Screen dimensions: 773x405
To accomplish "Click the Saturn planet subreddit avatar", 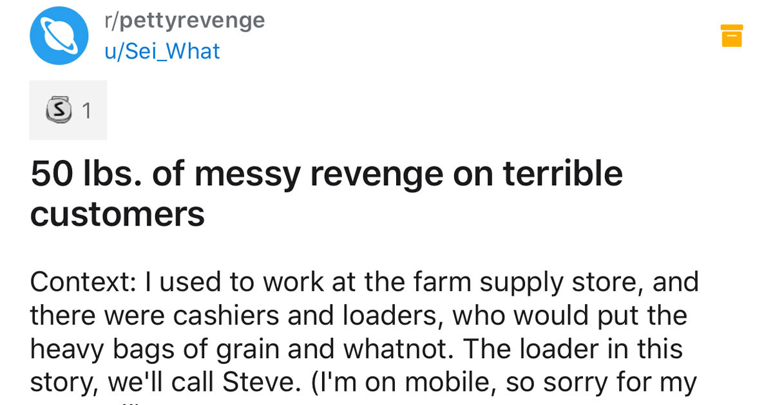I will pos(59,35).
